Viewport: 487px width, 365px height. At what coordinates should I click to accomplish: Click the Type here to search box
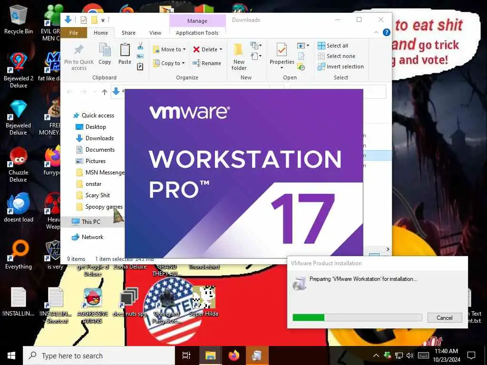pyautogui.click(x=99, y=355)
